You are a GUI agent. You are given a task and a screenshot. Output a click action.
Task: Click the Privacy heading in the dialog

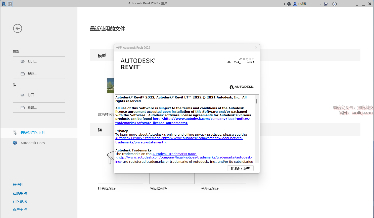click(122, 131)
